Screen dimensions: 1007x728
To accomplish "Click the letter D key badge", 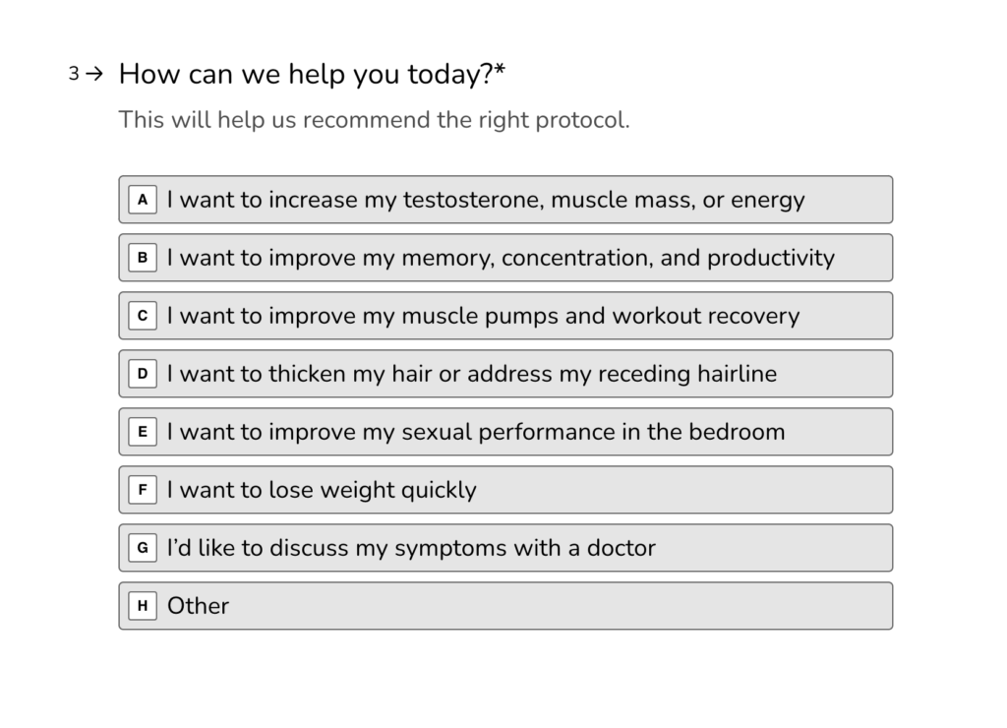I will (143, 374).
